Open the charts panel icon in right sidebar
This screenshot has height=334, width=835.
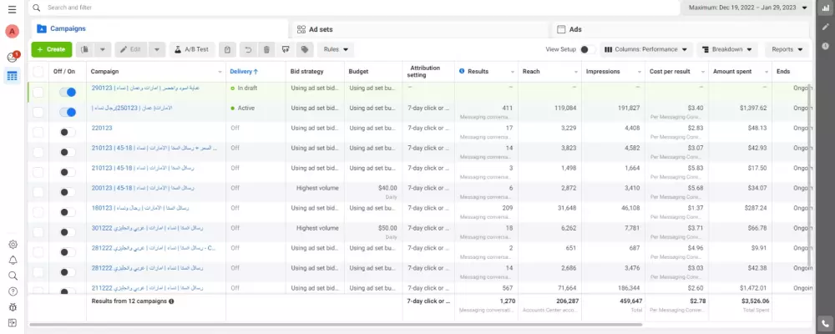[825, 8]
